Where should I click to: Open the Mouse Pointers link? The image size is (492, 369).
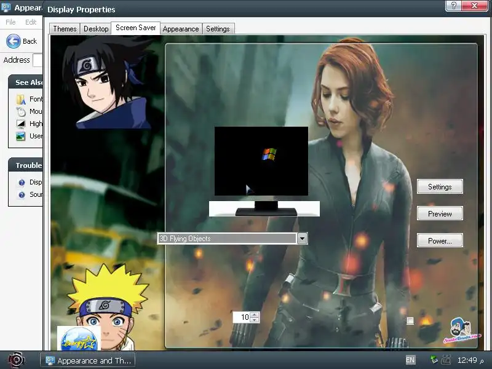pos(36,111)
